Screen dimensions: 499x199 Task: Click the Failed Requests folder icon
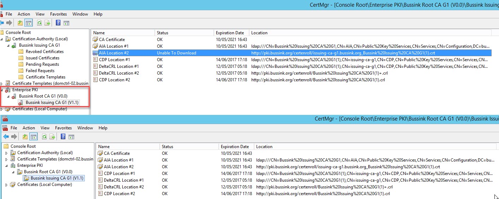[x=21, y=71]
